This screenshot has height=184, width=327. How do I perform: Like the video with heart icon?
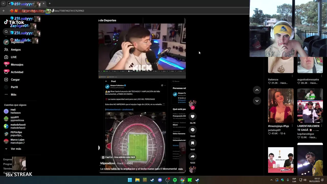193,117
